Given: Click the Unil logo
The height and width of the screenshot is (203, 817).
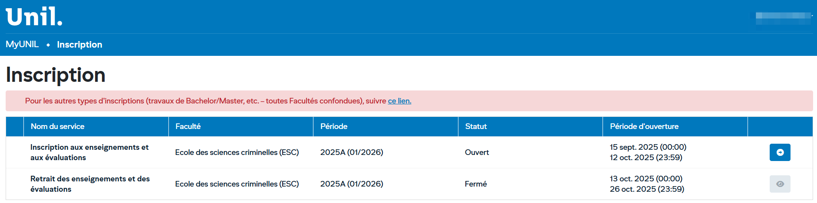Looking at the screenshot, I should (34, 17).
